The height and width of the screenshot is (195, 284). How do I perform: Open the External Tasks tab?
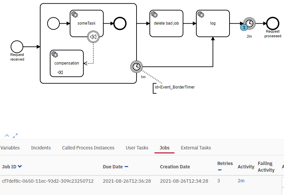point(196,148)
